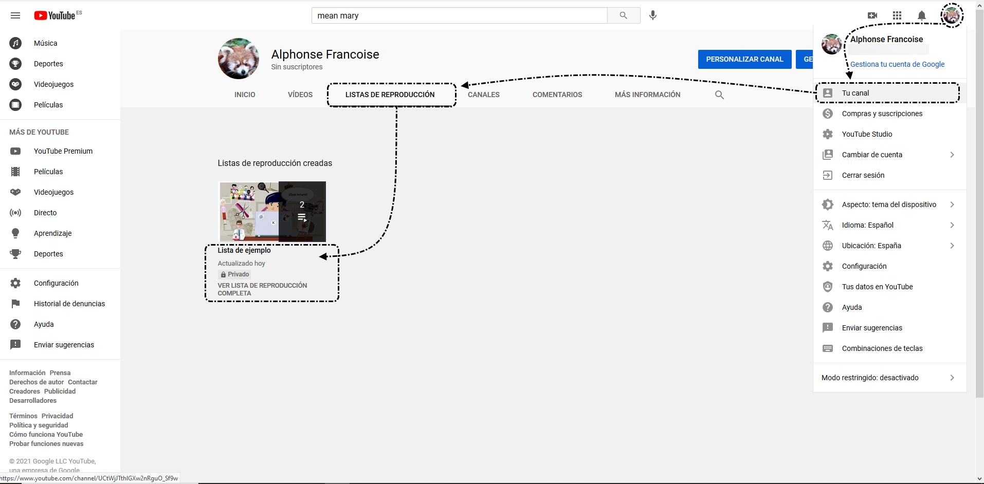Click Gestiona tu cuenta de Google link
The width and height of the screenshot is (984, 484).
tap(897, 64)
